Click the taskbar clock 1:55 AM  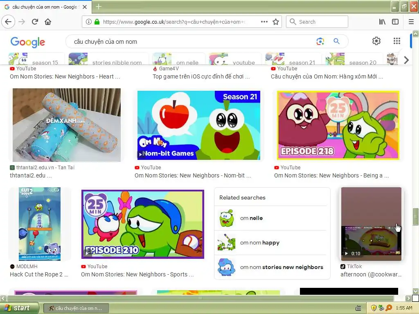404,308
